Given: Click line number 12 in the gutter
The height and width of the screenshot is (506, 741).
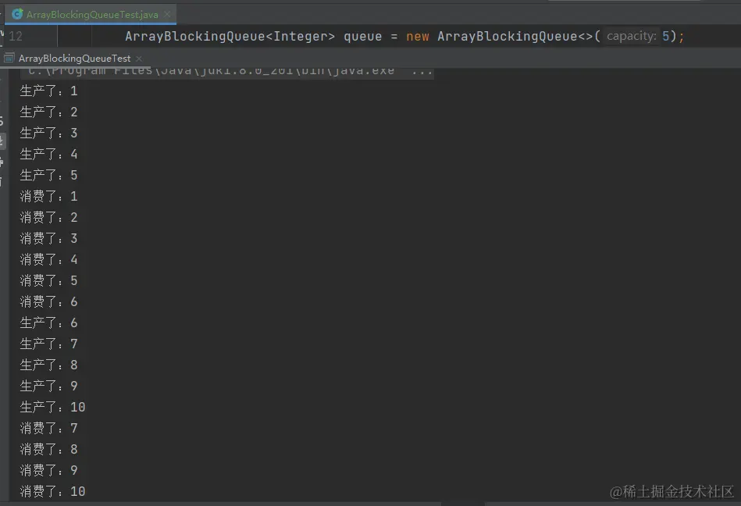Looking at the screenshot, I should click(x=16, y=37).
